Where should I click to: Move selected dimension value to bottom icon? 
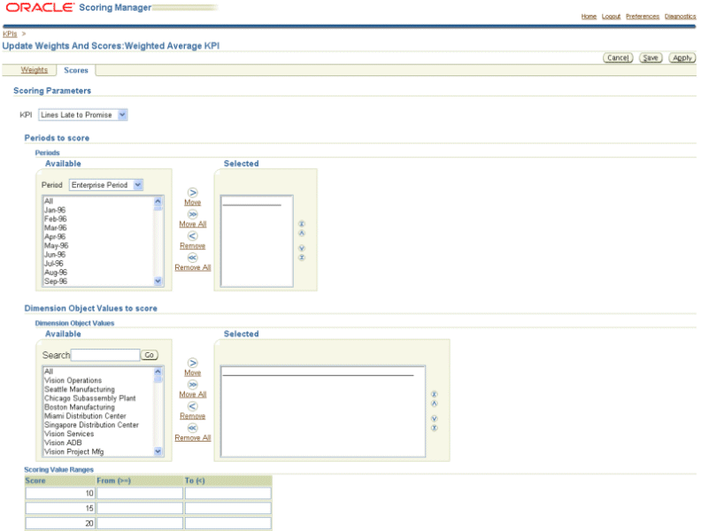pos(434,427)
